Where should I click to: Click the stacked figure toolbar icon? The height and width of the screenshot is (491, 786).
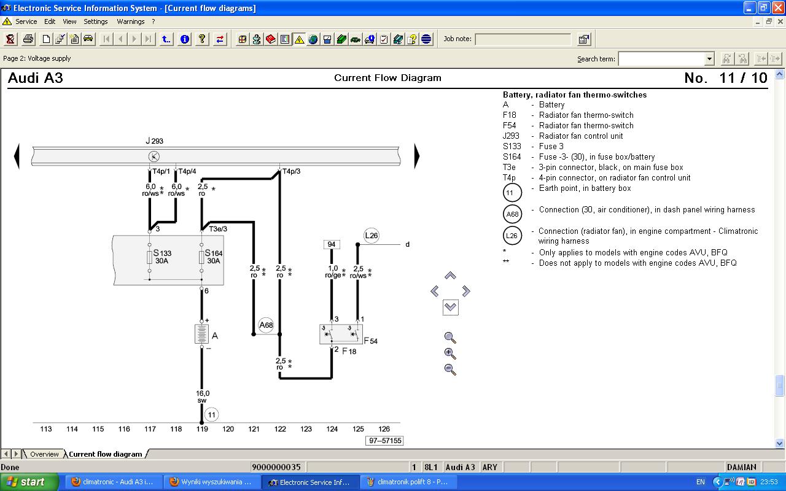257,39
